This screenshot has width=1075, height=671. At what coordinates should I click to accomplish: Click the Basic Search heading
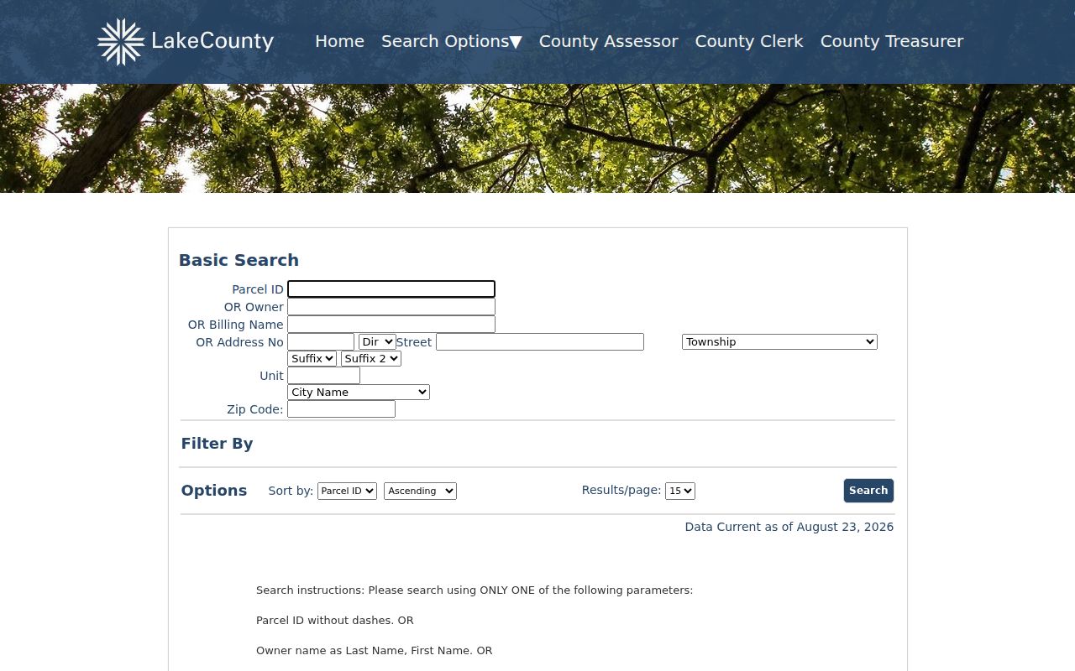tap(239, 260)
